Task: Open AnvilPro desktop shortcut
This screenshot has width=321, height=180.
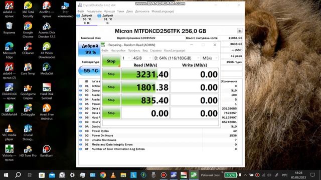Action: point(47,9)
